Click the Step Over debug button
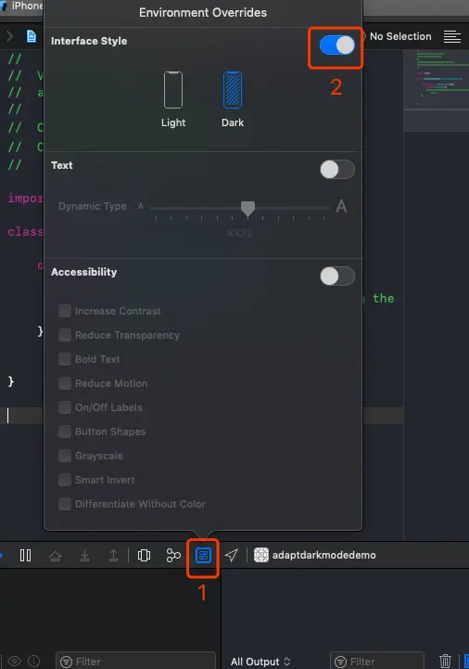The height and width of the screenshot is (669, 469). pyautogui.click(x=55, y=555)
